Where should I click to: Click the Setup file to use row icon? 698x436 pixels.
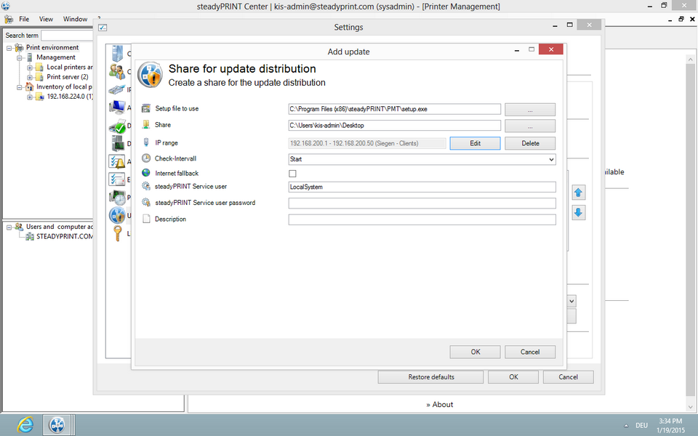pos(146,108)
